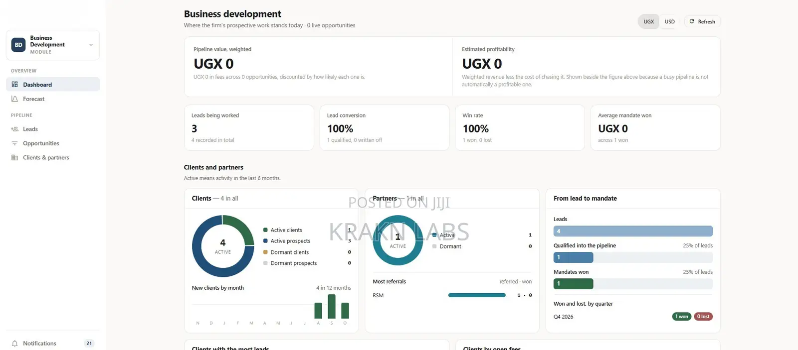Click the '4 in 12 months' text
Image resolution: width=798 pixels, height=350 pixels.
tap(334, 288)
